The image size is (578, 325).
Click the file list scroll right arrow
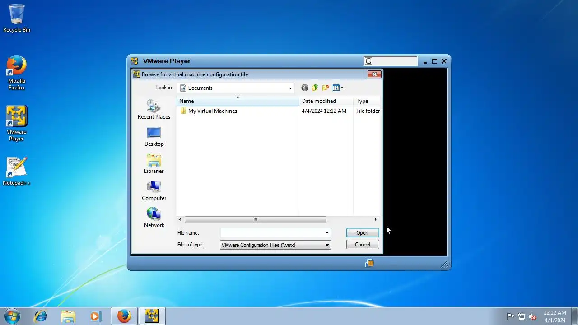pyautogui.click(x=376, y=220)
